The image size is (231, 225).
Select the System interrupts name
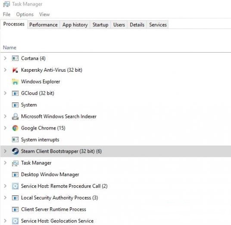(x=40, y=139)
